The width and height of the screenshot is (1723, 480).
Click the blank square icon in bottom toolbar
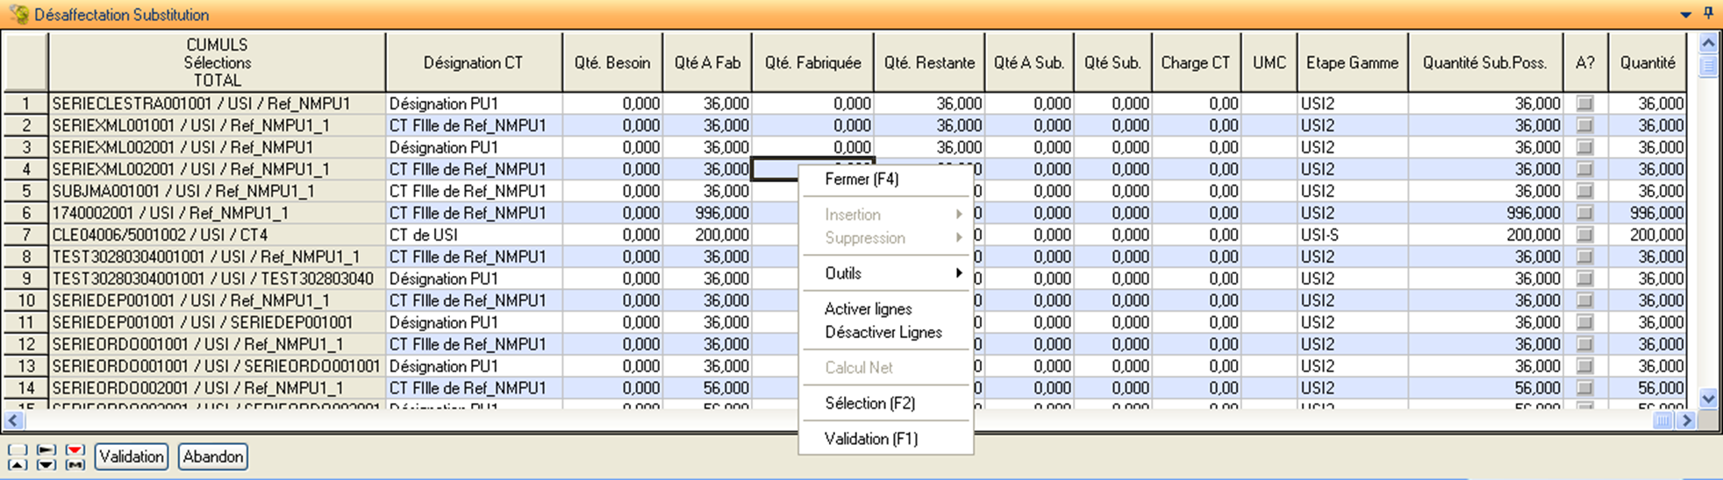coord(17,450)
